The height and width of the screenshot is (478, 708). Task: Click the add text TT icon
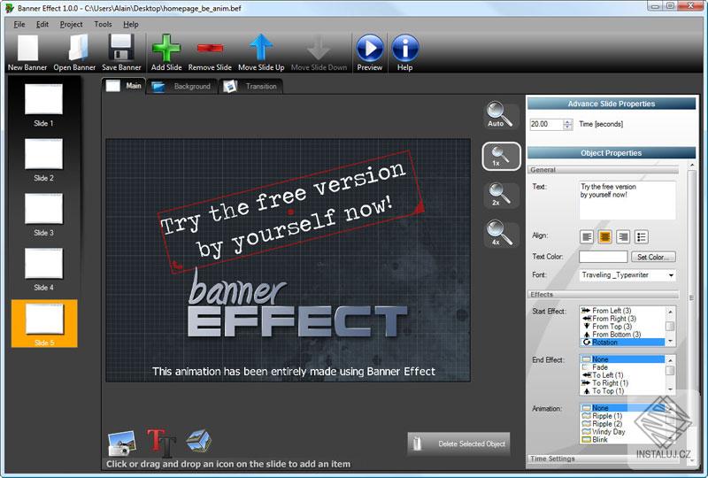coord(161,443)
